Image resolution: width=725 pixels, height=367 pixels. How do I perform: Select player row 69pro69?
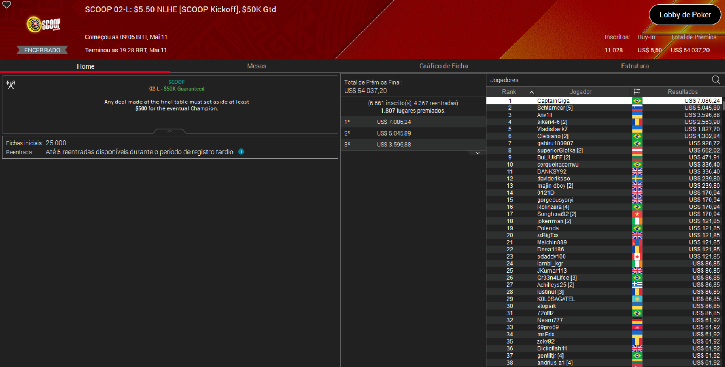pos(604,327)
